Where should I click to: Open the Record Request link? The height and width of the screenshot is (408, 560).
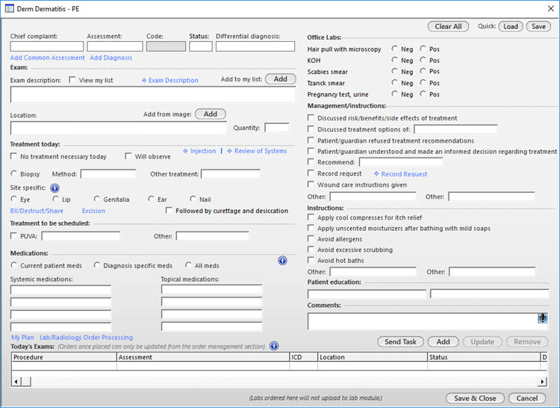click(x=400, y=174)
